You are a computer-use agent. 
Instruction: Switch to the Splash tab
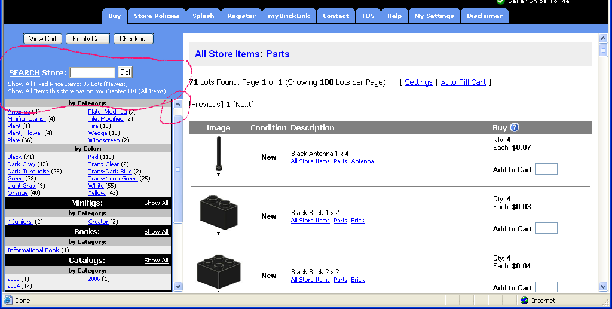[203, 16]
